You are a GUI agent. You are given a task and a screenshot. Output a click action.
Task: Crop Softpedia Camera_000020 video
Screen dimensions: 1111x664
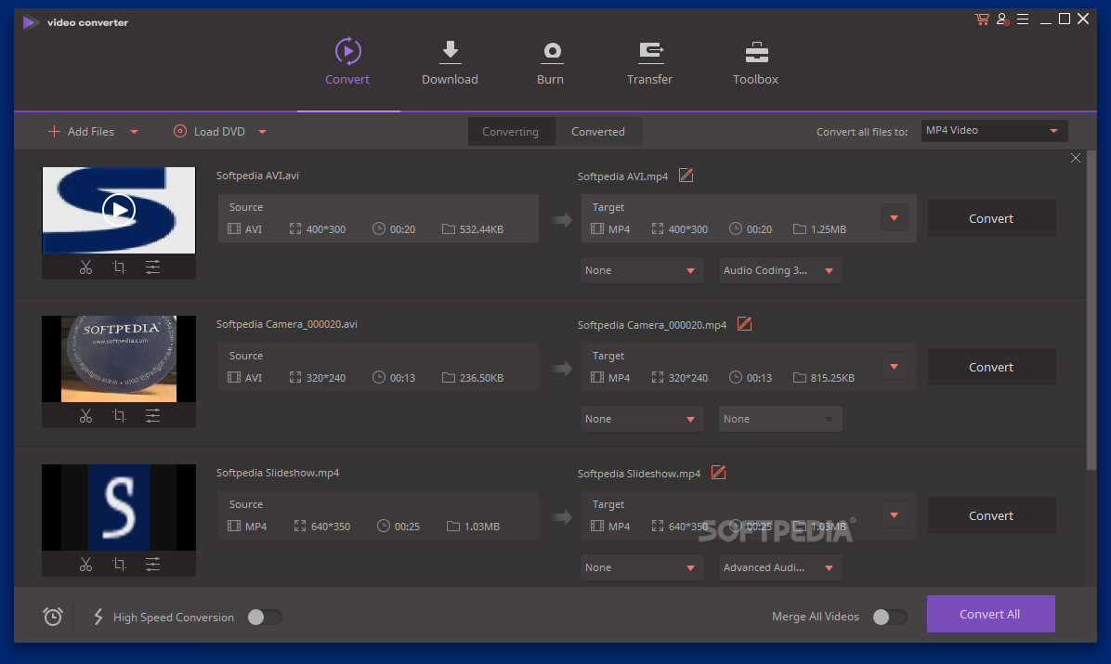pos(119,415)
